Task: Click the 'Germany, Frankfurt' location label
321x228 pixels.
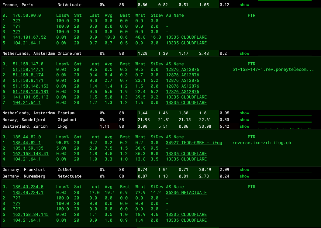Action: pos(24,169)
